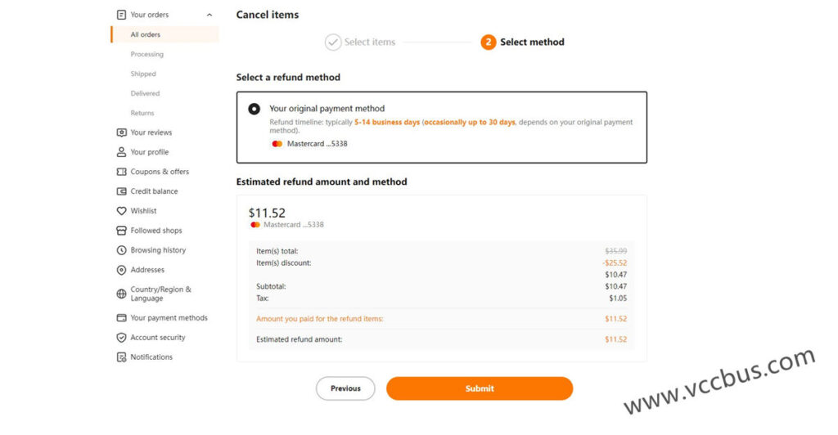
Task: Click the Account security shield icon
Action: coord(122,338)
